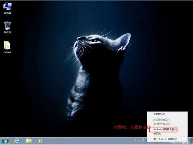Select the radmin folder on desktop
The image size is (193, 145).
tap(7, 47)
